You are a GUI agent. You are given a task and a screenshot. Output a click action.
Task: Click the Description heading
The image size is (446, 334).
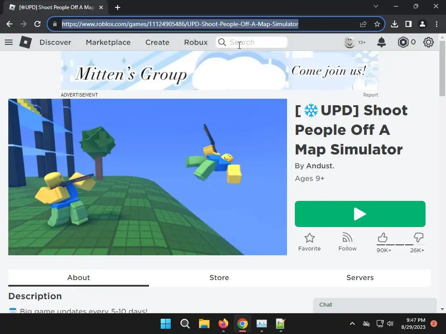[35, 296]
